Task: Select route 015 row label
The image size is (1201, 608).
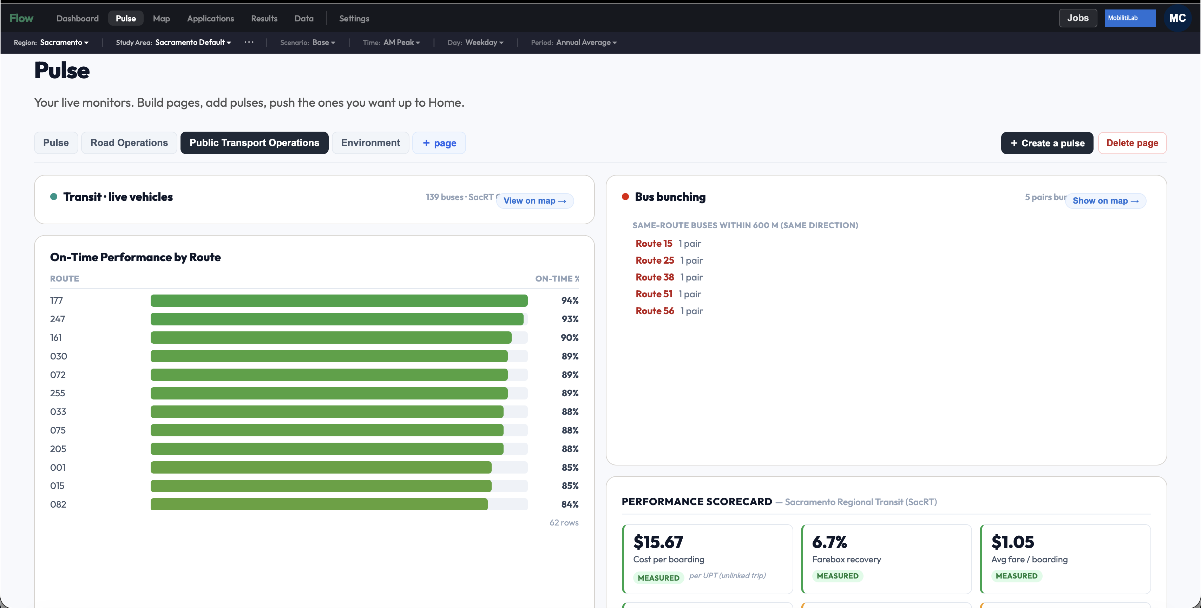Action: tap(57, 485)
